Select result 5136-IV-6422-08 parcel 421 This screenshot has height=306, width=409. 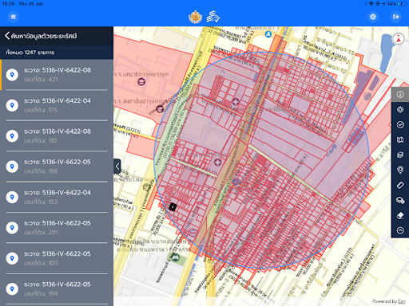57,75
